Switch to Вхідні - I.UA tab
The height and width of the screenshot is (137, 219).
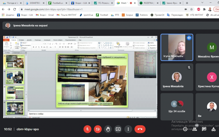coord(80,3)
